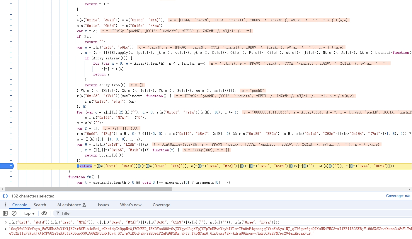The width and height of the screenshot is (412, 239).
Task: Click gutter dash beside 'var f = [];' line
Action: click(11, 128)
